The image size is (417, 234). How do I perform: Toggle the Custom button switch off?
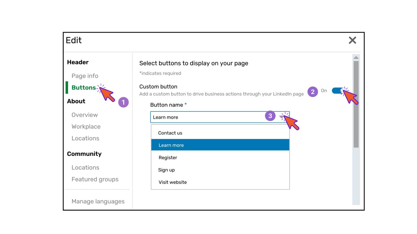pos(338,91)
